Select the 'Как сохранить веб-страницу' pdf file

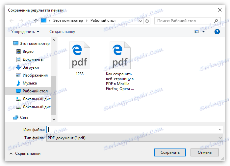point(120,66)
